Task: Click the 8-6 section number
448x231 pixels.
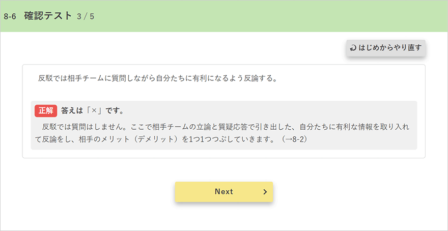Action: [x=10, y=17]
